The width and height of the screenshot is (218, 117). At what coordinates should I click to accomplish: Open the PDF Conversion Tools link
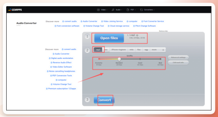coord(61,76)
